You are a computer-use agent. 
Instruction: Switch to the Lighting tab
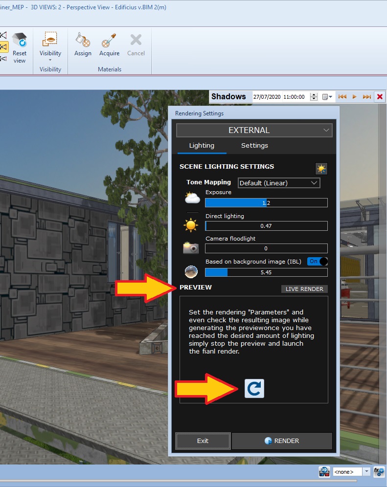(202, 145)
